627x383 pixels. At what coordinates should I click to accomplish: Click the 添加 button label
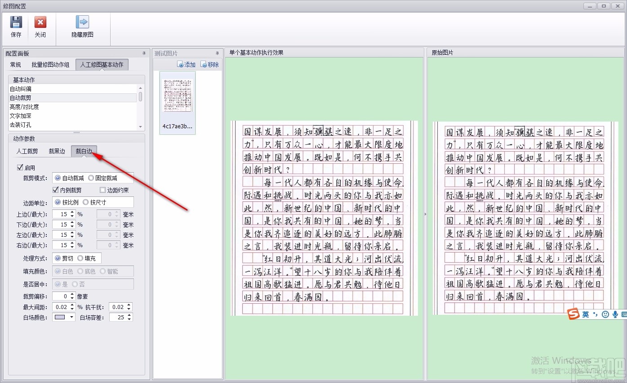pyautogui.click(x=190, y=65)
